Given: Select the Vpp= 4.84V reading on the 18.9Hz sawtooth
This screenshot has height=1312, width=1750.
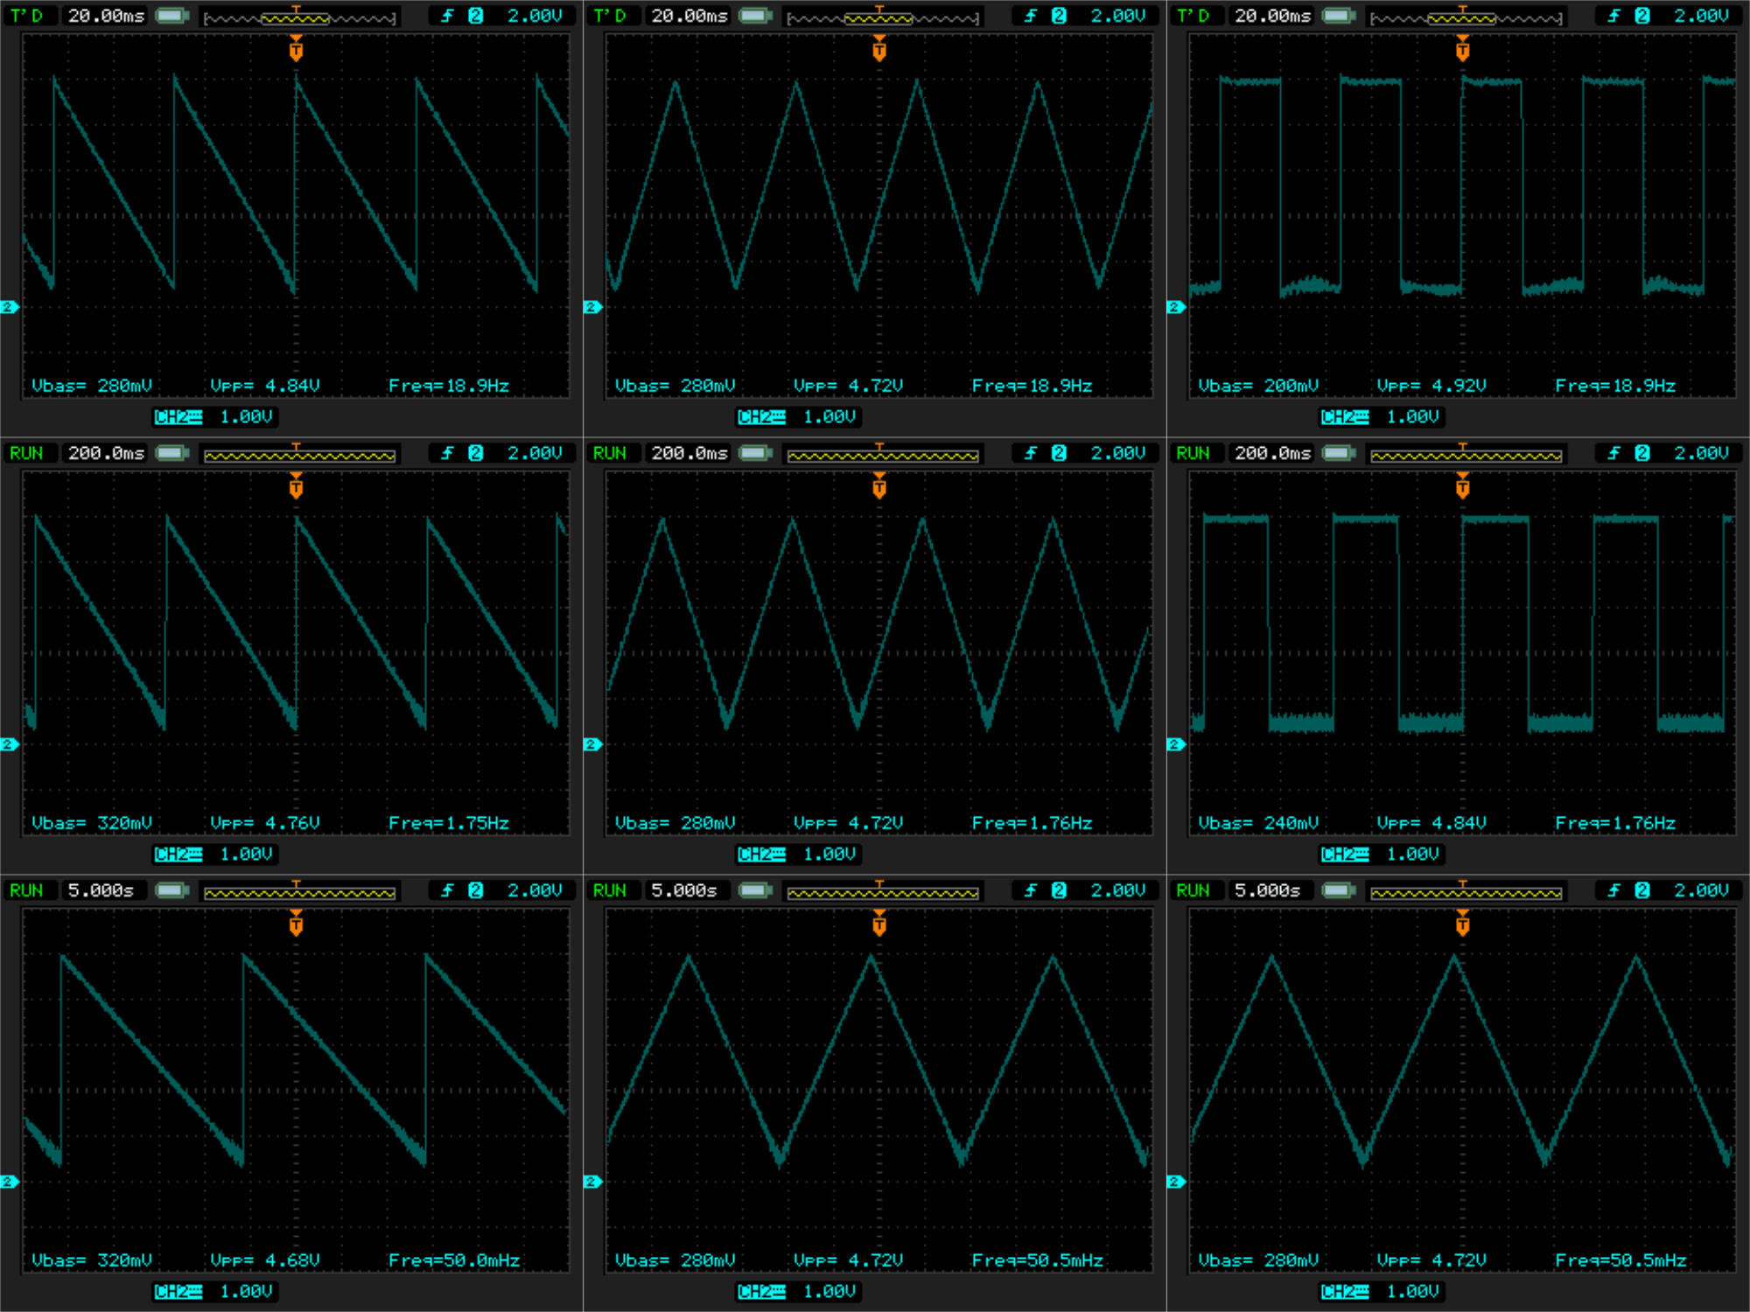Looking at the screenshot, I should click(x=265, y=386).
